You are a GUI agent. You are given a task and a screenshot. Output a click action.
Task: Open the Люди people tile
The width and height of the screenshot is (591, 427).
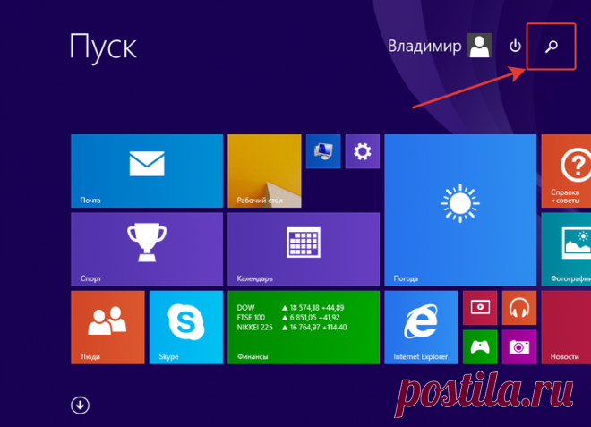107,327
